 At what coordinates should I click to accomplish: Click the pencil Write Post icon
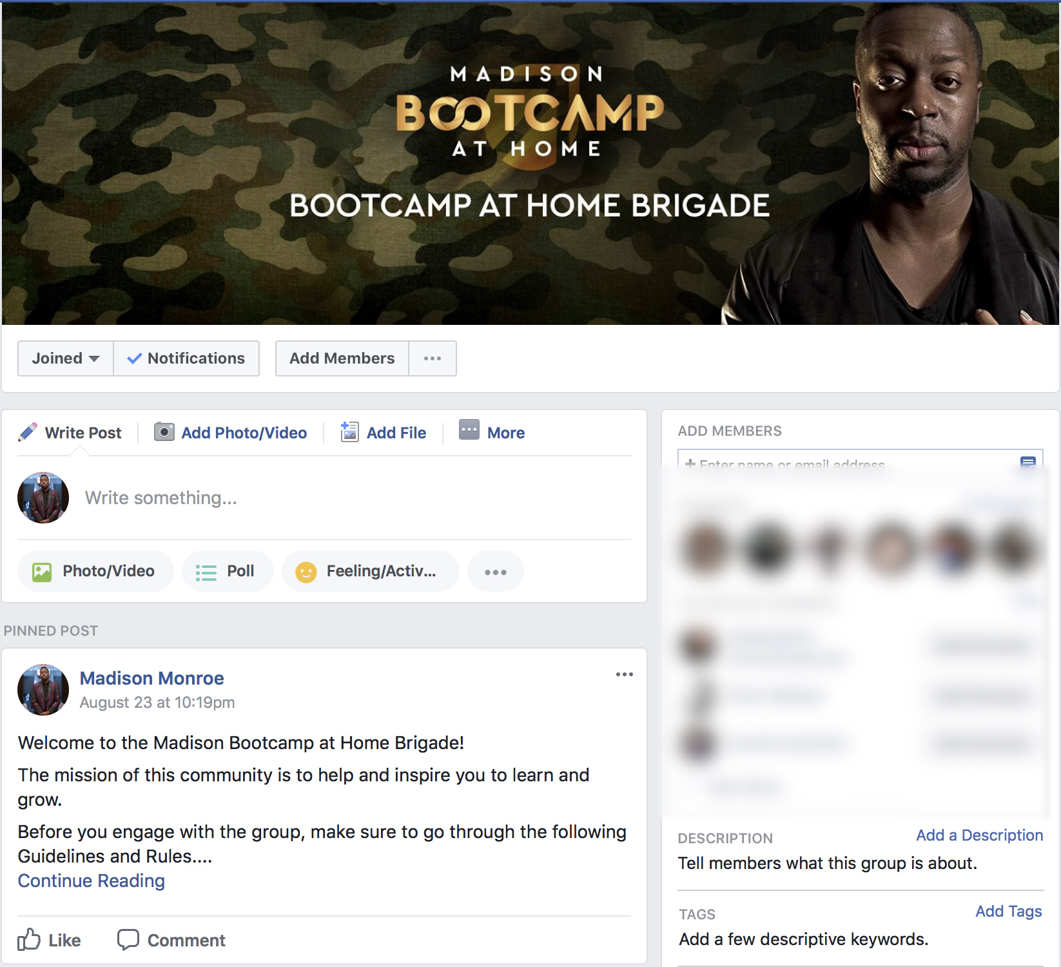[27, 432]
